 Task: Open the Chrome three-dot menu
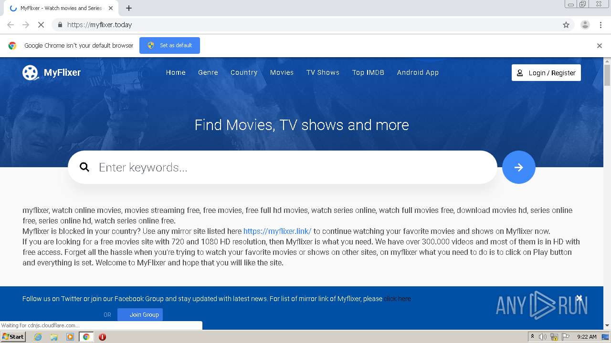point(601,25)
